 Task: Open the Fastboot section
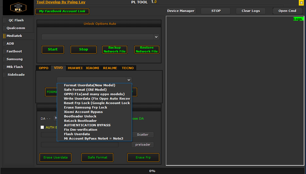[x=14, y=51]
